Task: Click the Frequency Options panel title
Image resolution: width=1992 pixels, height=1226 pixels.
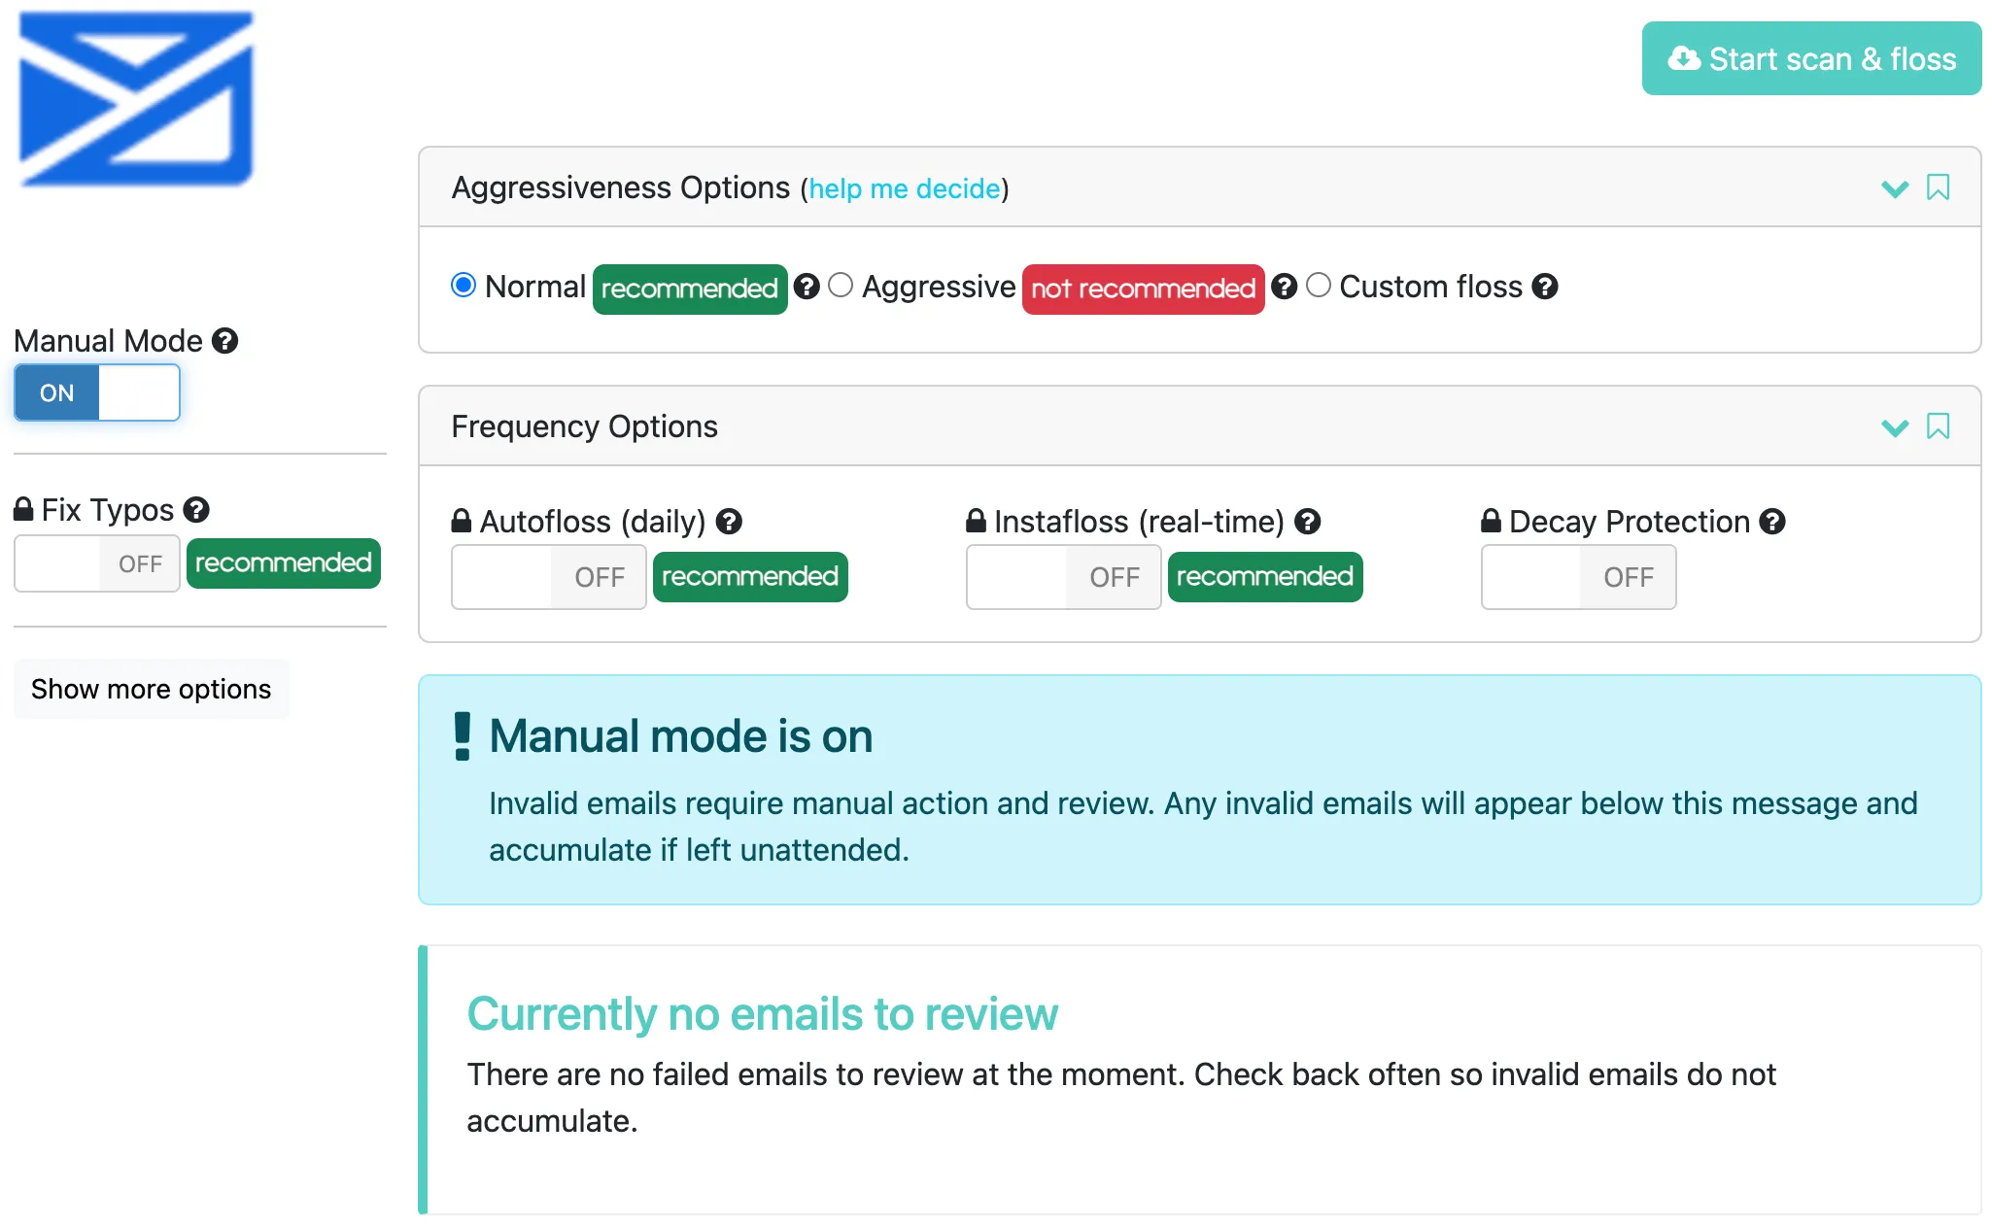Action: coord(584,426)
